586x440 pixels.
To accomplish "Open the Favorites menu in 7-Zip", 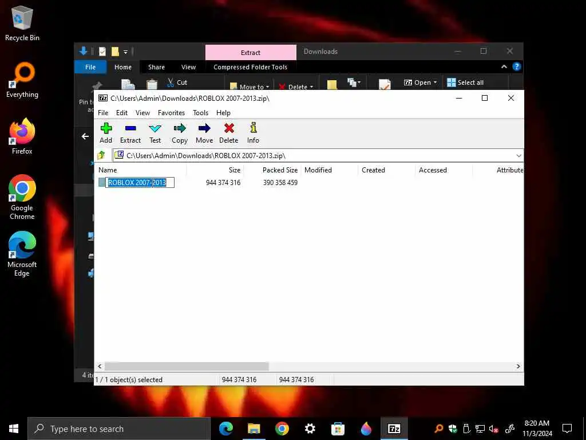I will pyautogui.click(x=171, y=113).
